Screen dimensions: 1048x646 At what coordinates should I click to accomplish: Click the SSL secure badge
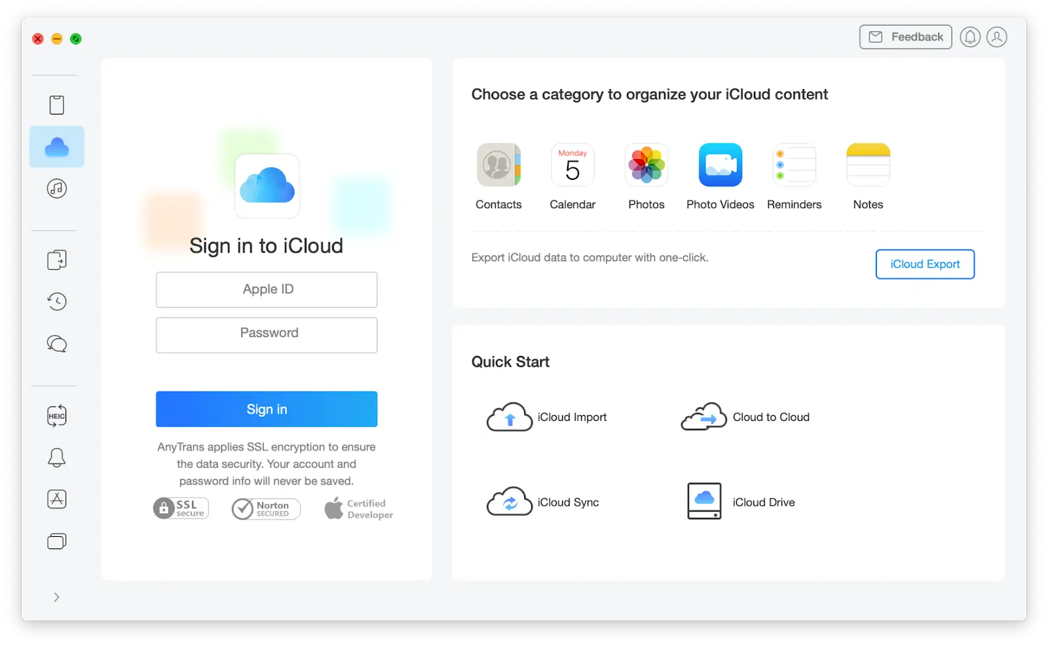pyautogui.click(x=181, y=509)
